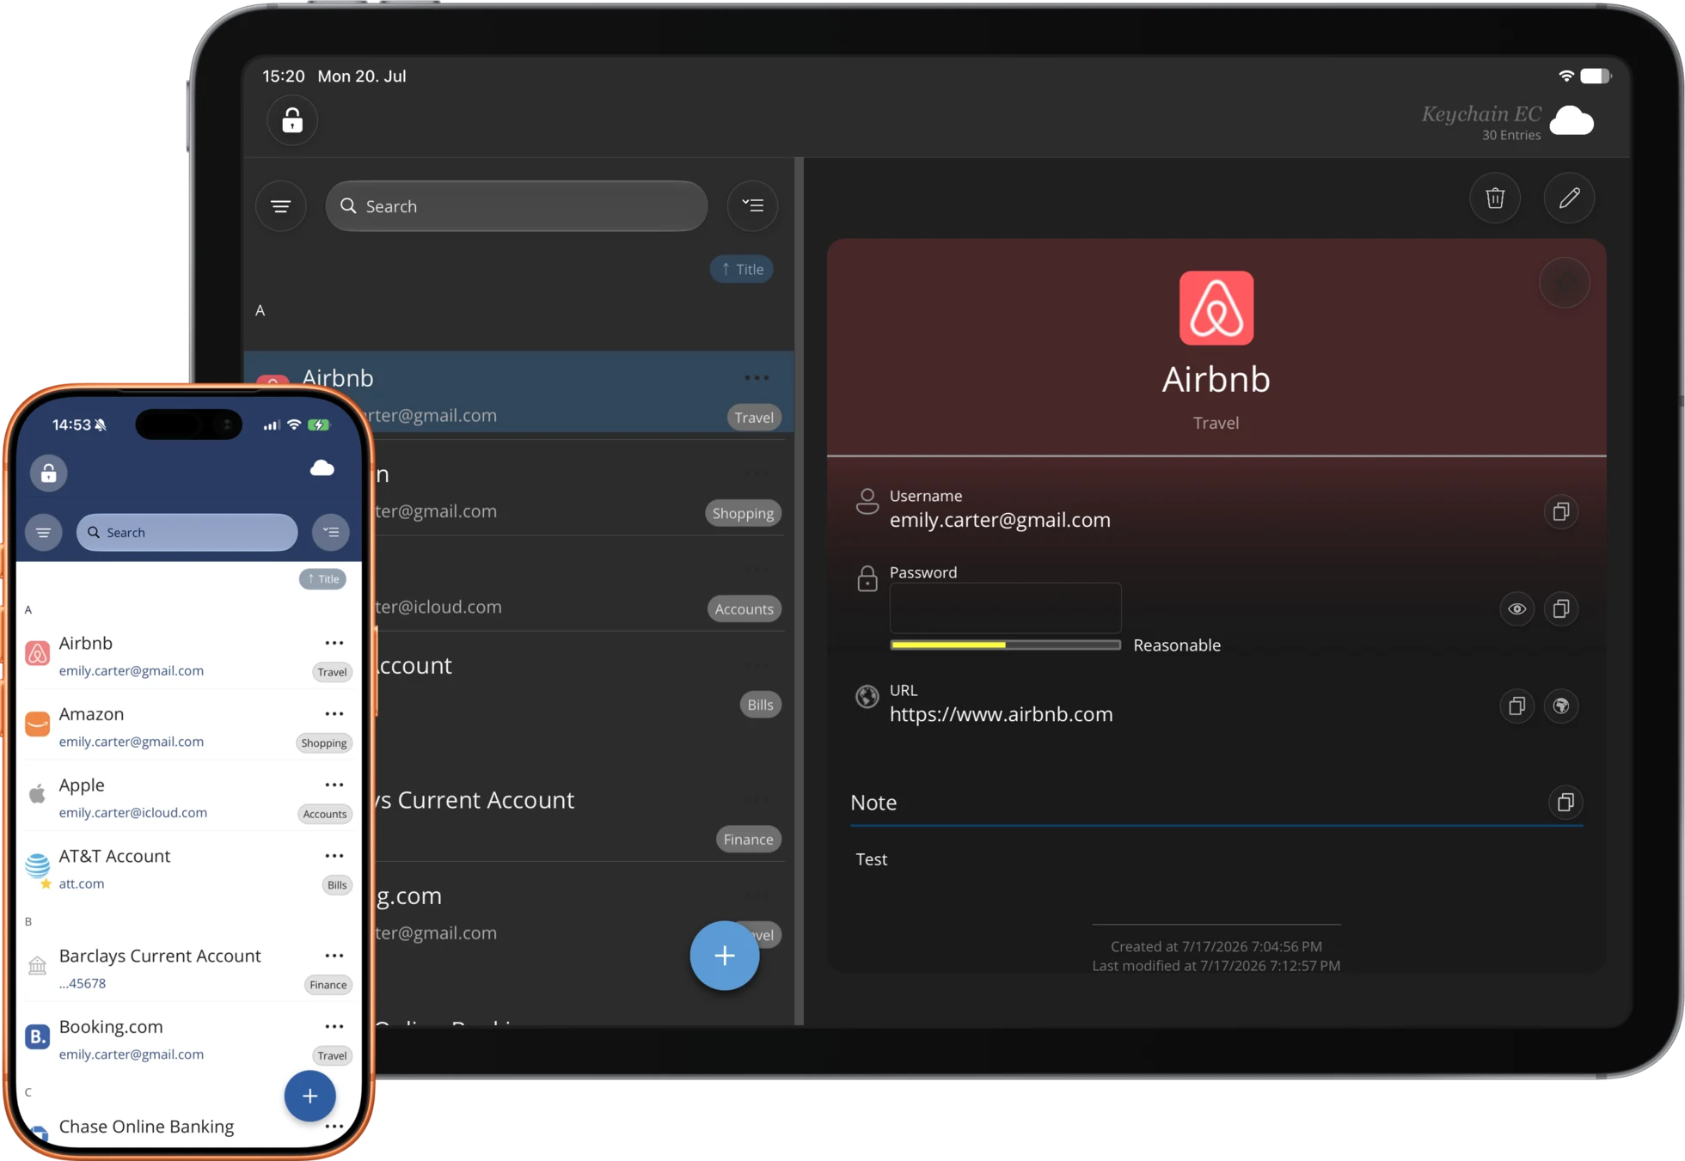Viewport: 1685px width, 1161px height.
Task: Tap the Amazon entry icon on iPhone
Action: (37, 724)
